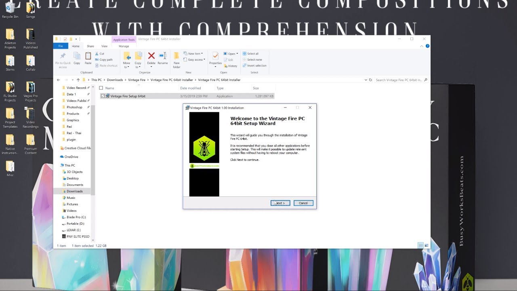The image size is (517, 291).
Task: Open the Vegas Pro Projects desktop folder
Action: click(31, 92)
